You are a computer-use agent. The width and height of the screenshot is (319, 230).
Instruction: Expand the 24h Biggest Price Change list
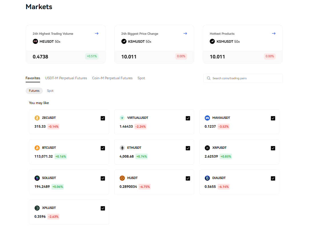coord(185,33)
